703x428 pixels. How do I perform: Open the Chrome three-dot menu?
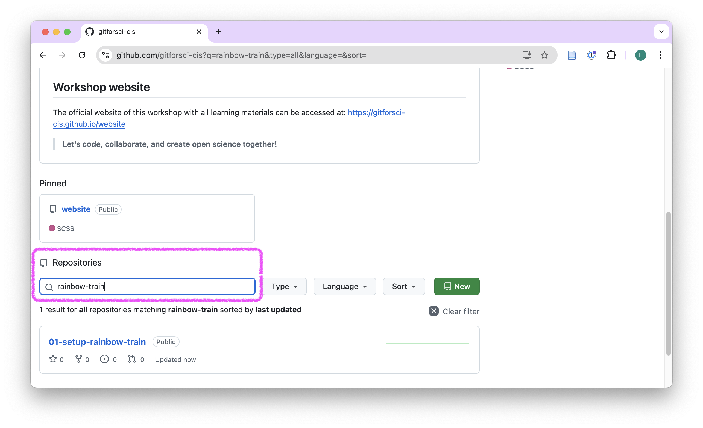point(660,55)
